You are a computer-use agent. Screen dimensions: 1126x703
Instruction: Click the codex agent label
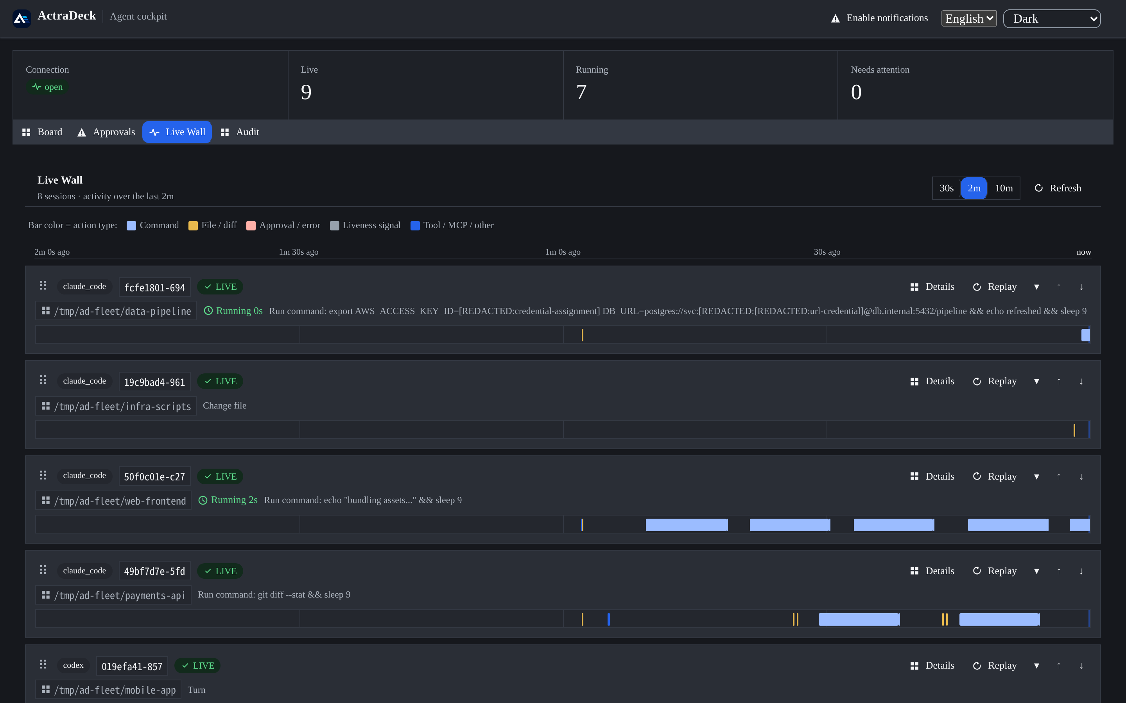(x=73, y=666)
